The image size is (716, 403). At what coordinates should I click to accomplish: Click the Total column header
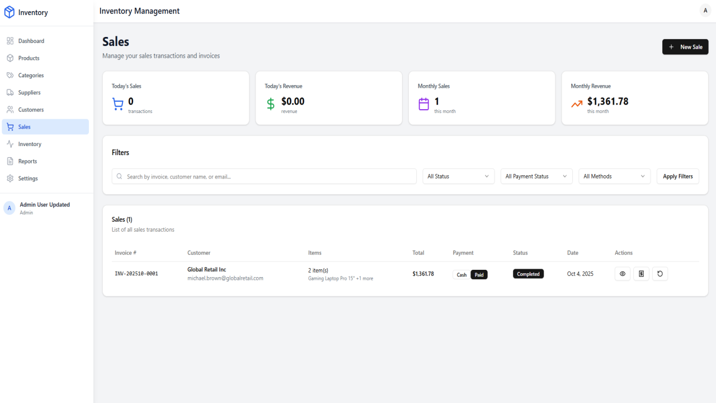(418, 253)
